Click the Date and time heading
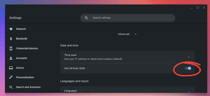Image resolution: width=210 pixels, height=96 pixels. (69, 46)
